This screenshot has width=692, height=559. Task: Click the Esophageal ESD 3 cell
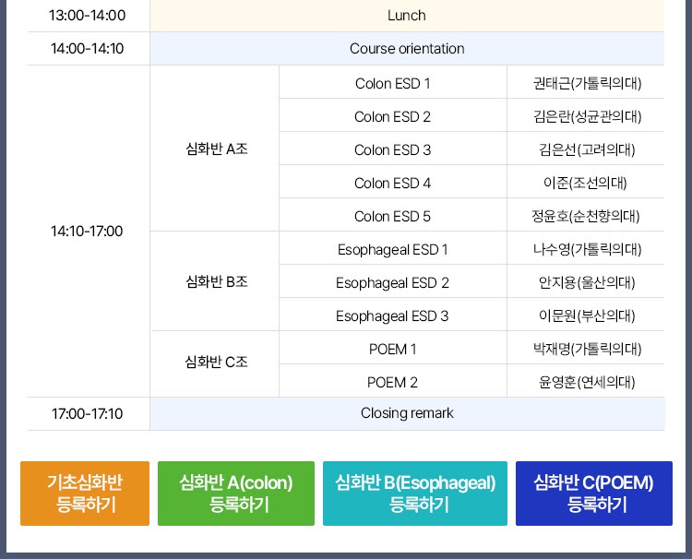(x=393, y=315)
